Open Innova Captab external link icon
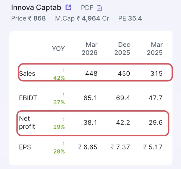The image size is (181, 169). (x=68, y=7)
